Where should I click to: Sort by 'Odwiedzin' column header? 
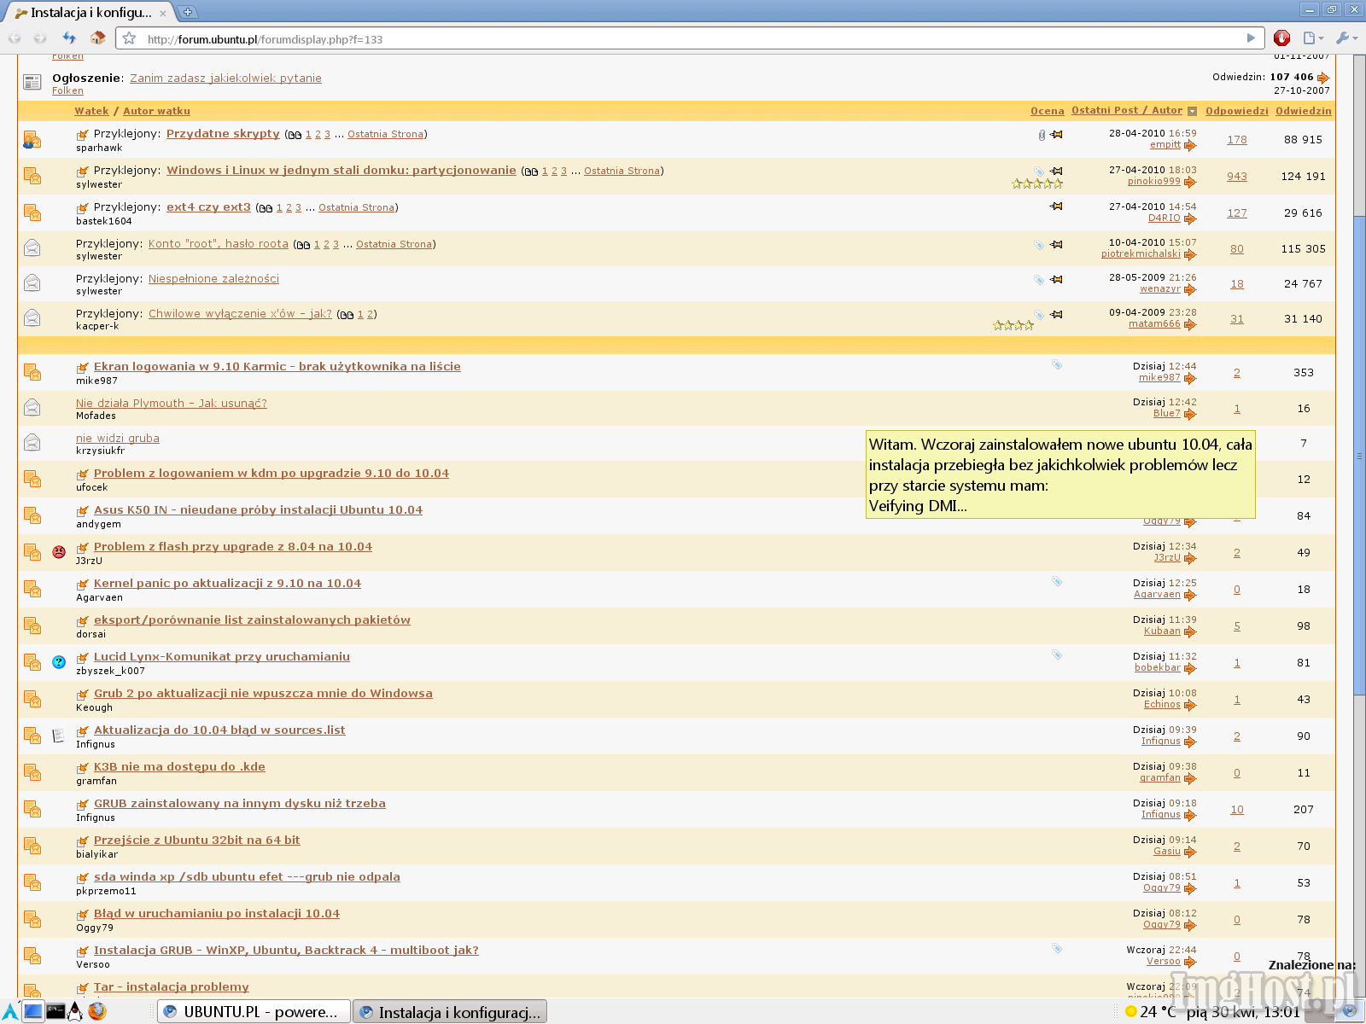click(x=1303, y=111)
